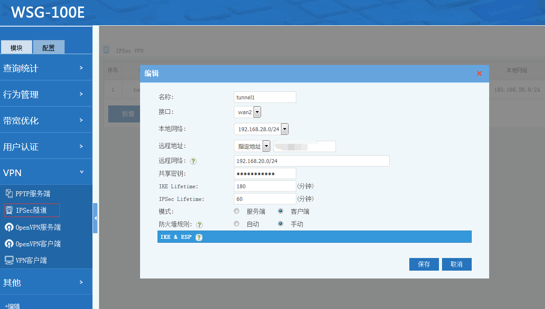Open the 远程地址 指定地址 dropdown
545x309 pixels.
pos(266,146)
